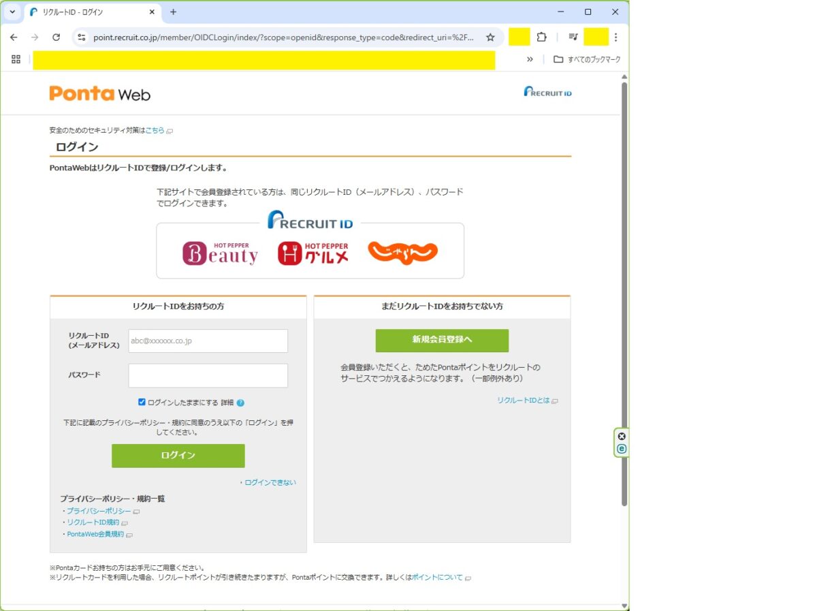The image size is (817, 611).
Task: Focus the パスワード input field
Action: [208, 375]
